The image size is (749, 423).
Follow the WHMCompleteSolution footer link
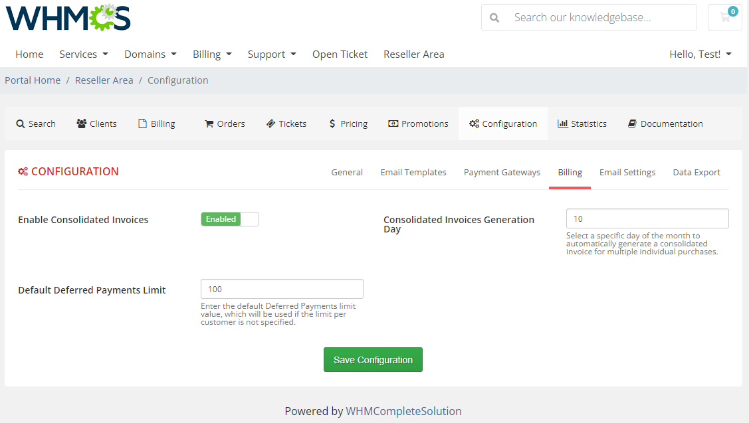[403, 411]
